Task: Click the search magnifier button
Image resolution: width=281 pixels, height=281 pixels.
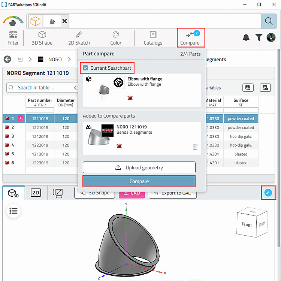Action: [x=269, y=21]
